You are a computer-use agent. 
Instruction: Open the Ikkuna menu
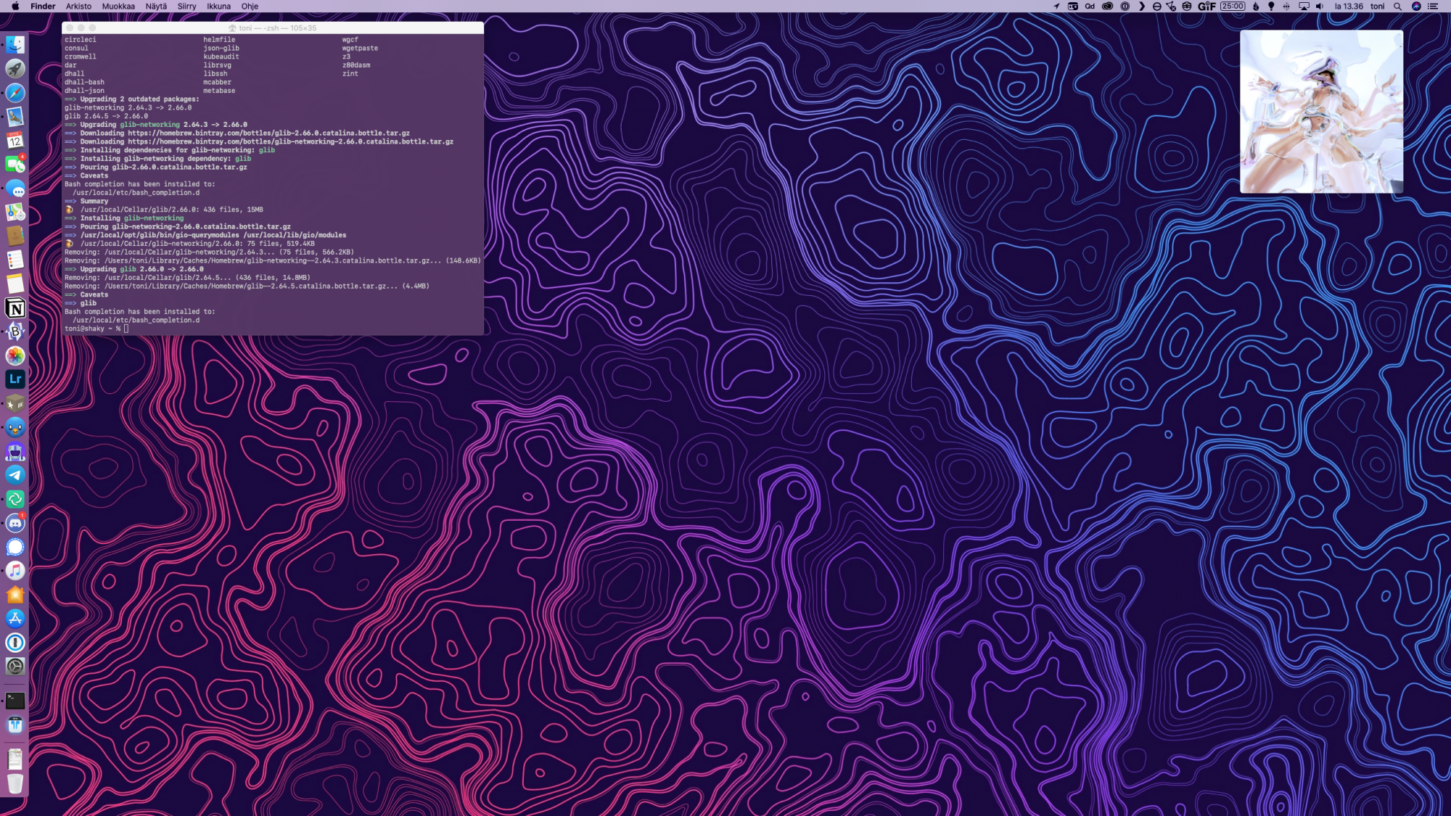coord(218,7)
